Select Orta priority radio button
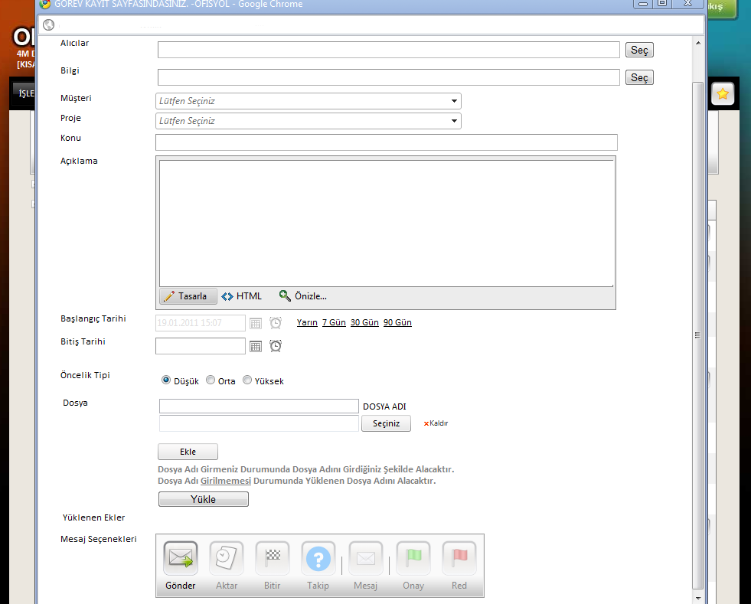 click(x=211, y=380)
